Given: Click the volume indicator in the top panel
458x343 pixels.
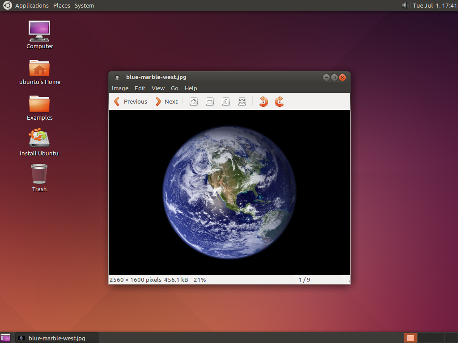Looking at the screenshot, I should (404, 5).
